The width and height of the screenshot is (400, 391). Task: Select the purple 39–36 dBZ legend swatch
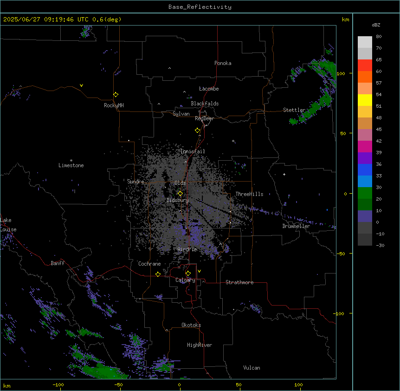point(365,158)
